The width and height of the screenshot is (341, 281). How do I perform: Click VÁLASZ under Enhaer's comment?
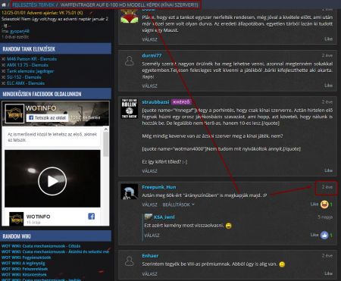click(x=149, y=274)
